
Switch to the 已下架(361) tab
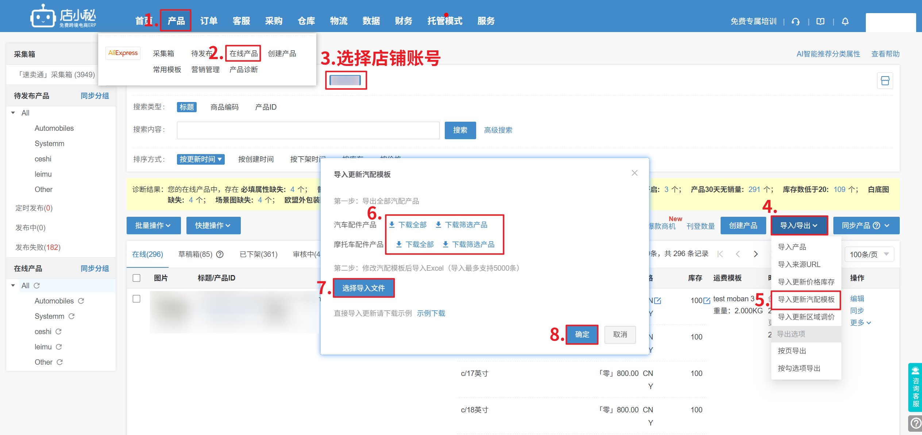click(x=258, y=254)
